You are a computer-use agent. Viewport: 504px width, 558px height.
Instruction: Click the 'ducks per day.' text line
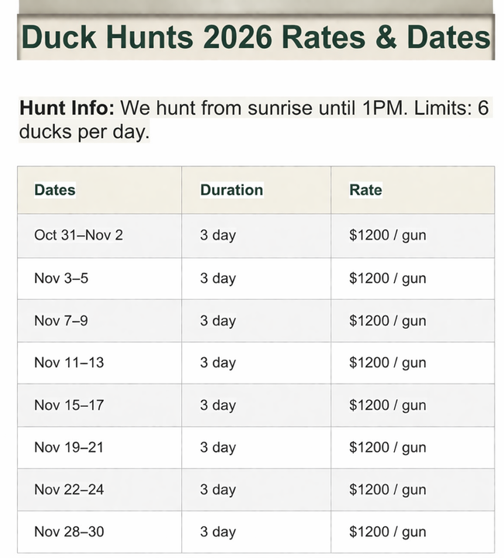click(84, 132)
